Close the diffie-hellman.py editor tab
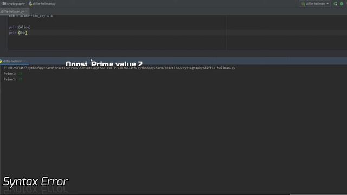The image size is (347, 195). [x=27, y=11]
